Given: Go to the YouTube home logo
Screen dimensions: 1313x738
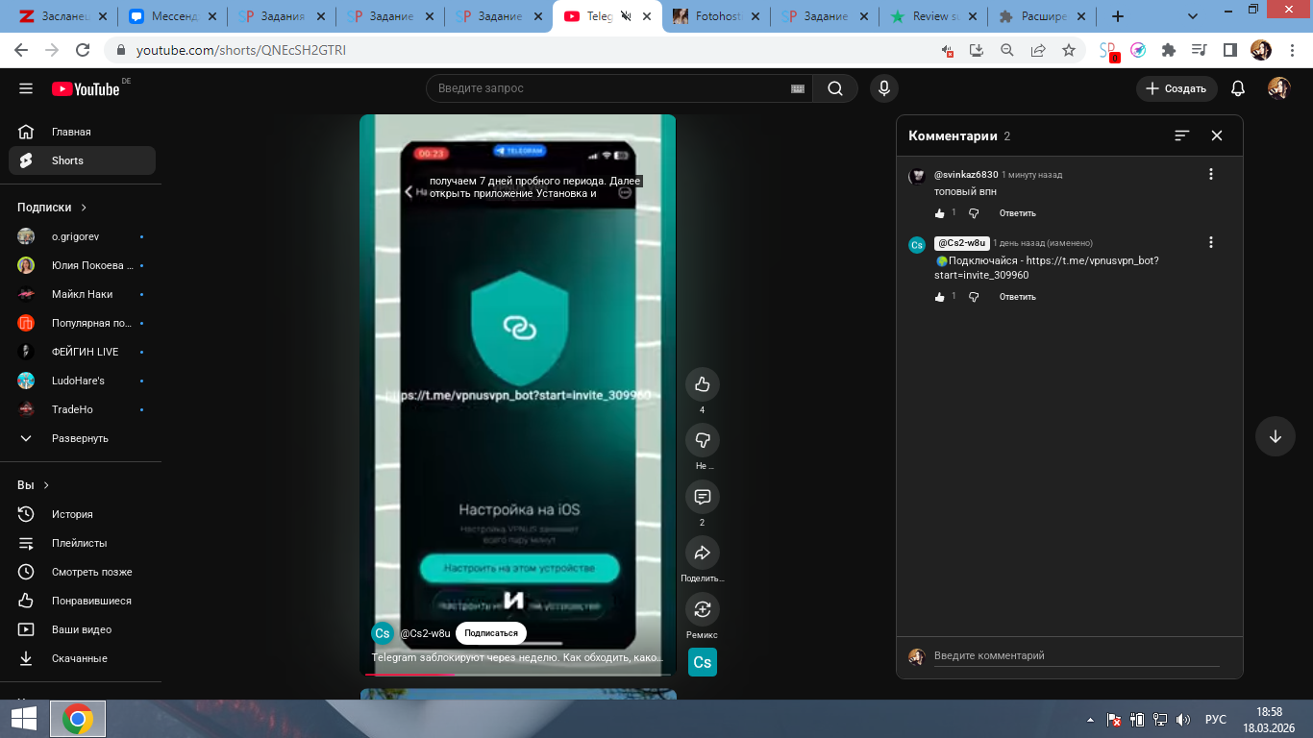Looking at the screenshot, I should point(86,88).
